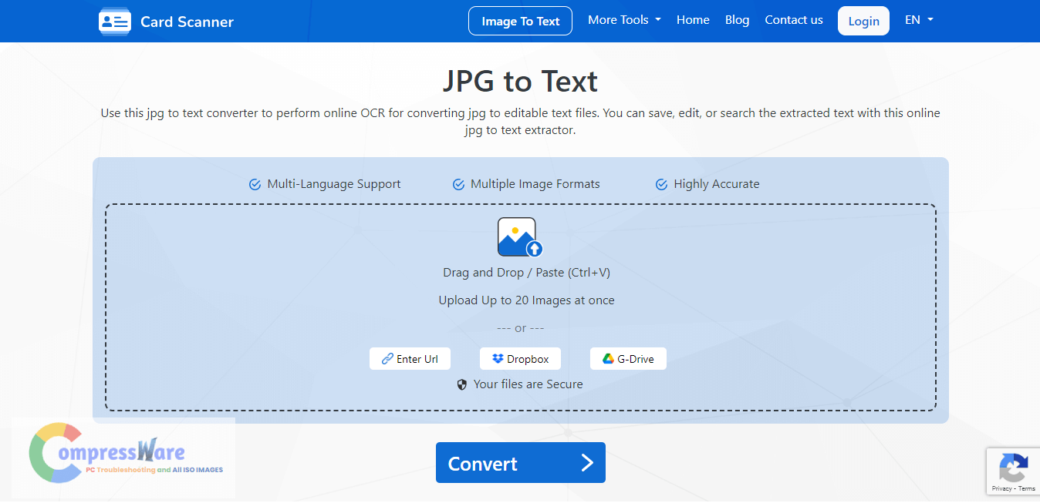1040x503 pixels.
Task: Click the Login button
Action: click(863, 21)
